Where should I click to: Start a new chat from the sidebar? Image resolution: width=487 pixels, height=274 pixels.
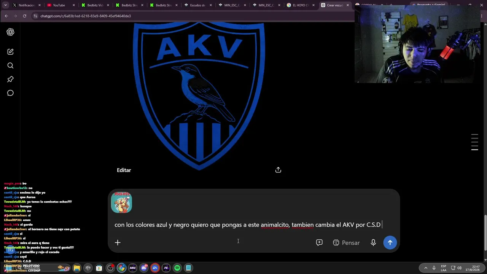(10, 52)
